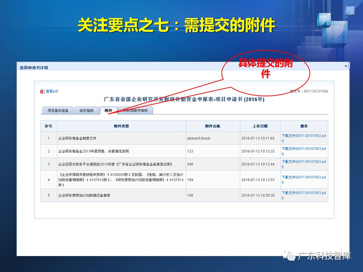
Task: Select the attachment name qiyeyanfzhunb
Action: tap(198, 138)
